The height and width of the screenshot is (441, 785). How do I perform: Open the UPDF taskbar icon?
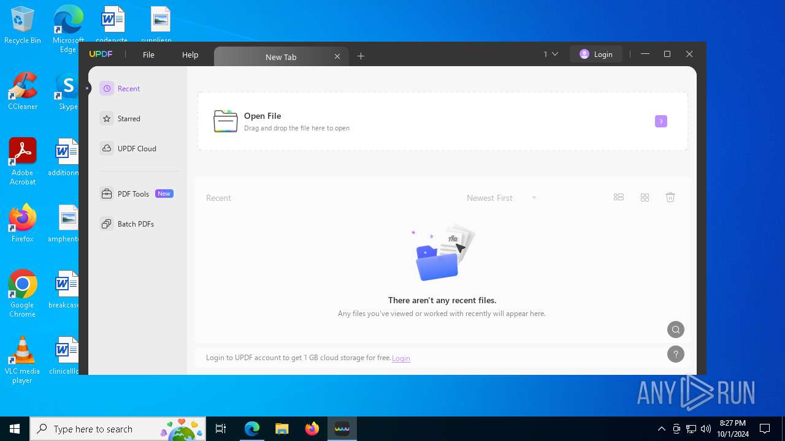(x=342, y=429)
